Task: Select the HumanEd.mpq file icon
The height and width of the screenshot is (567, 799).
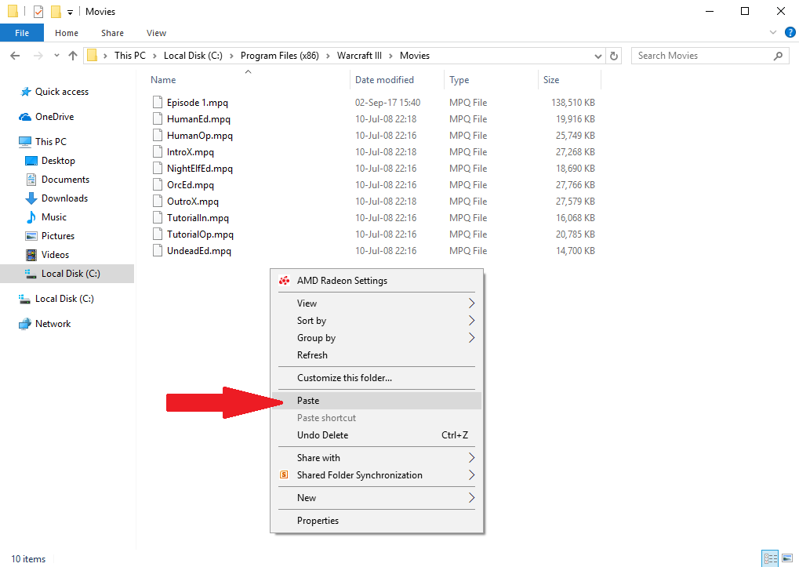Action: 158,118
